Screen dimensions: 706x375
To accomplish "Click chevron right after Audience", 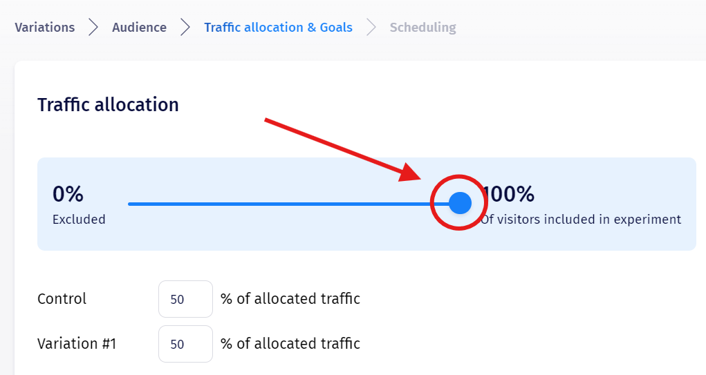I will (185, 28).
